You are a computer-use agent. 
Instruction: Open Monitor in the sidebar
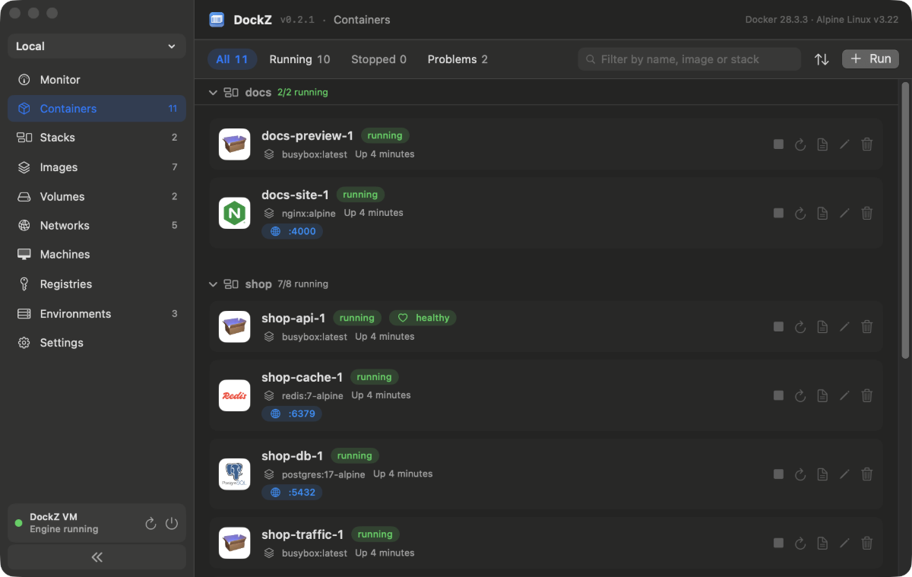97,80
